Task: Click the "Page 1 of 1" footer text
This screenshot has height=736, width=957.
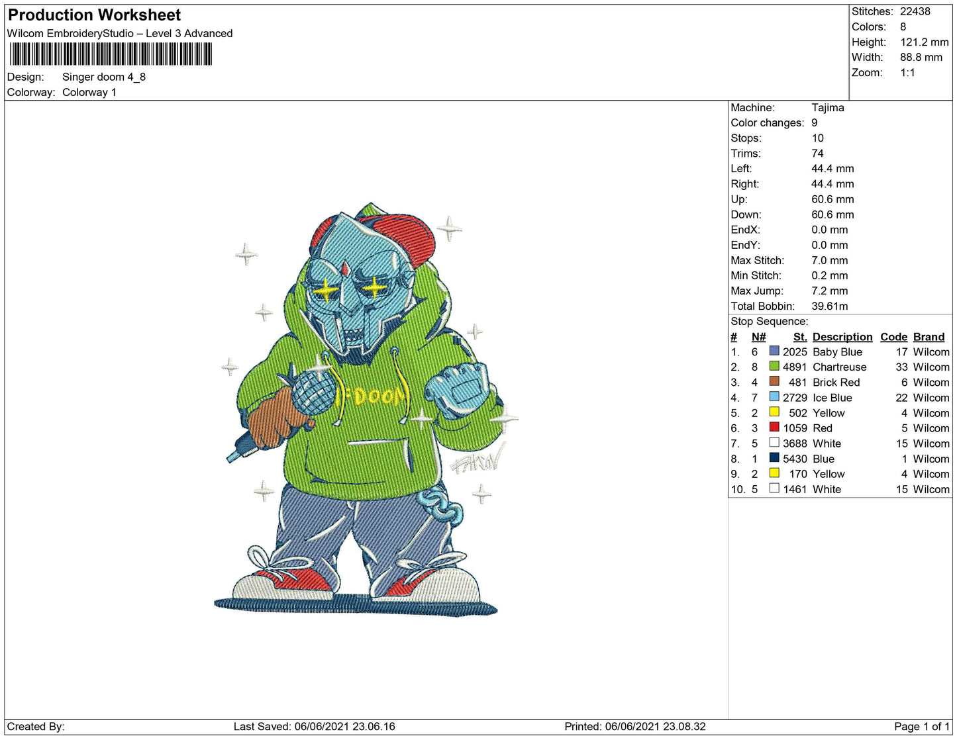Action: click(922, 726)
